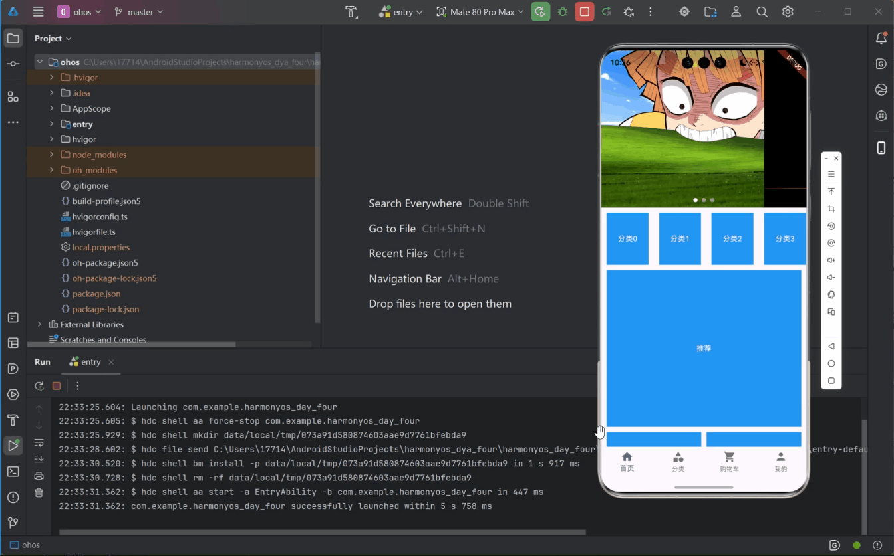Viewport: 894px width, 556px height.
Task: Open Terminal tool window icon
Action: coord(13,471)
